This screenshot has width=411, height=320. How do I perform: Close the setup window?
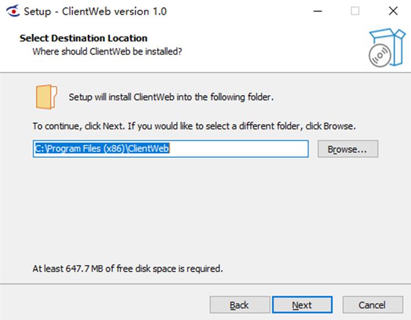pyautogui.click(x=393, y=11)
